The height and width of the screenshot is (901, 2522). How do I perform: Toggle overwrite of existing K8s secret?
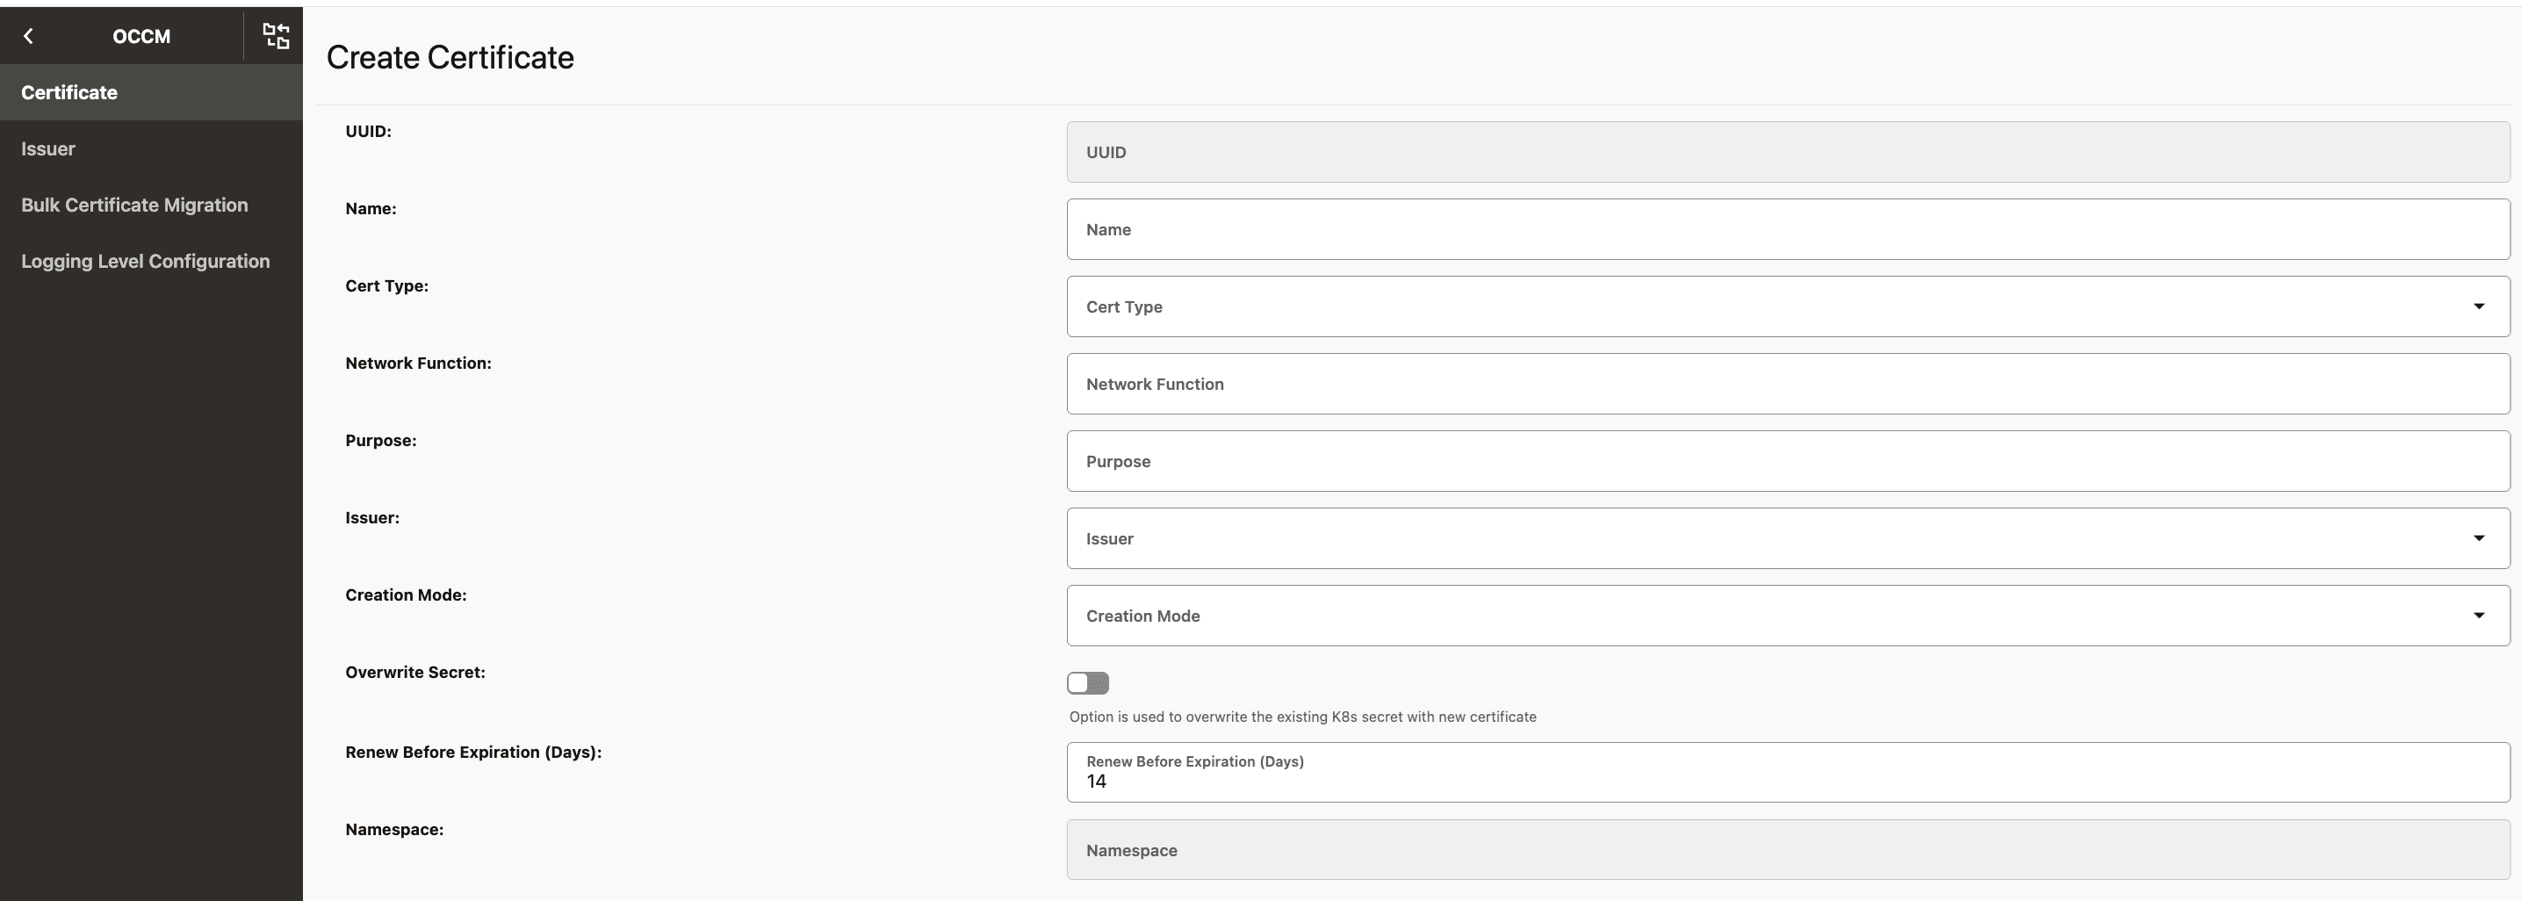click(1087, 682)
